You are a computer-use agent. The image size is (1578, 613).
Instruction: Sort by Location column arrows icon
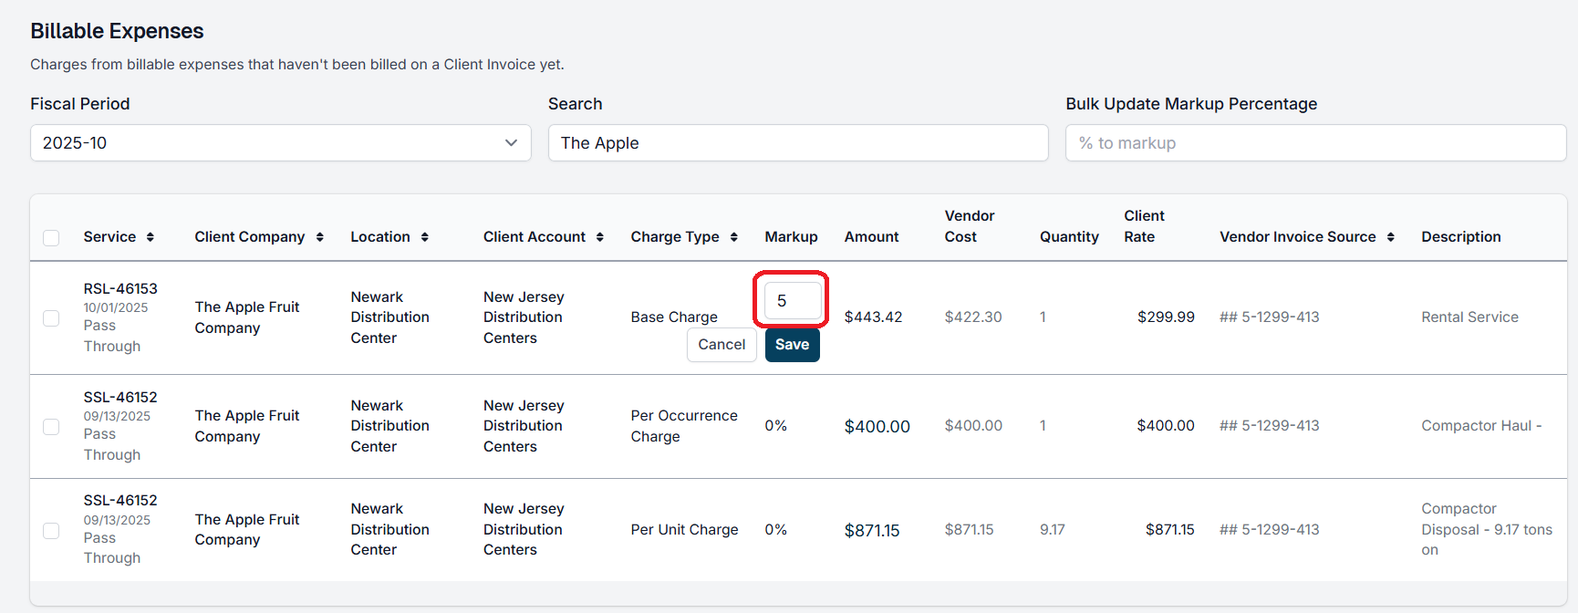[x=425, y=237]
